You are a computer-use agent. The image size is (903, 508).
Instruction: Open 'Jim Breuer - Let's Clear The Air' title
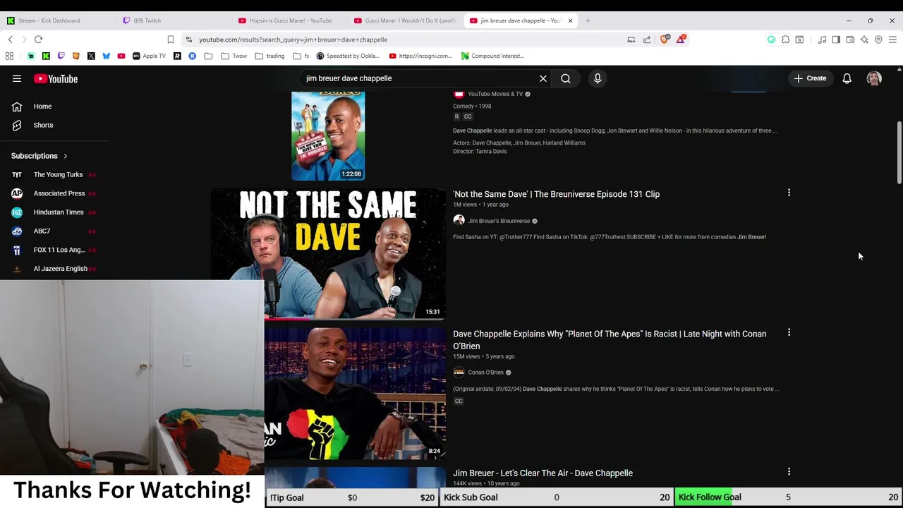pos(543,473)
